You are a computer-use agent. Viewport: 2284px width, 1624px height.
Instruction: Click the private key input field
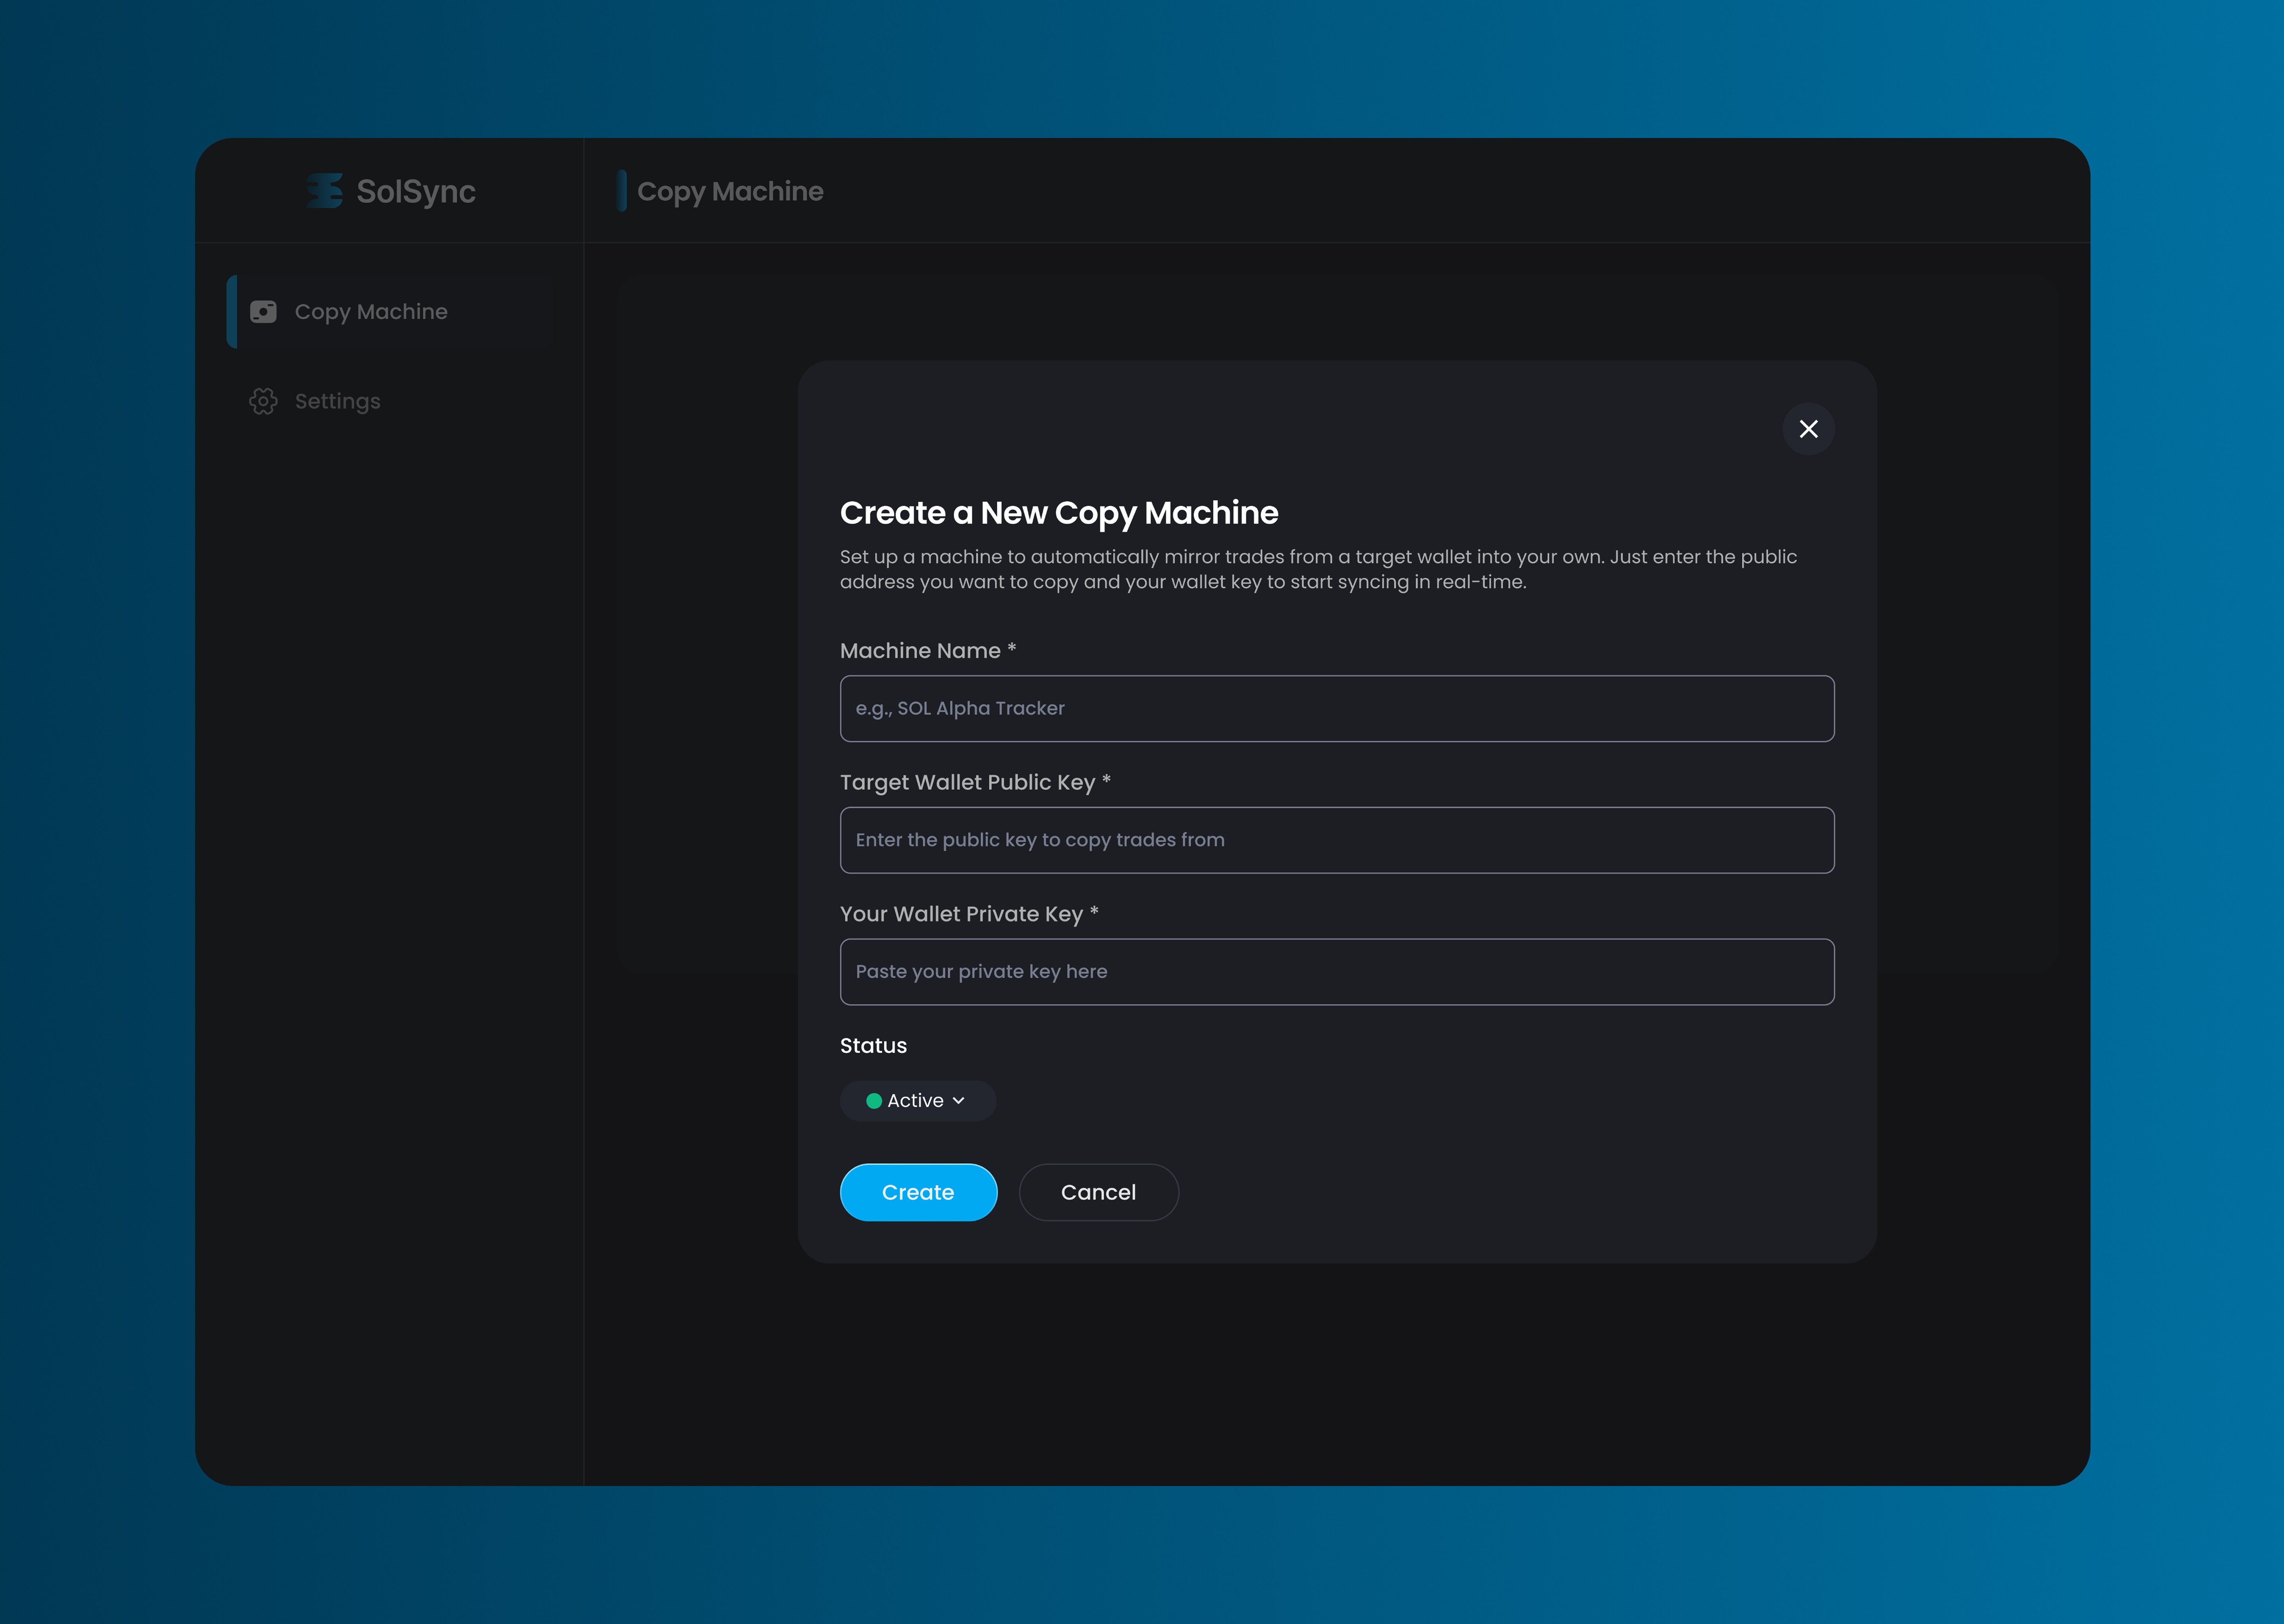(1336, 972)
